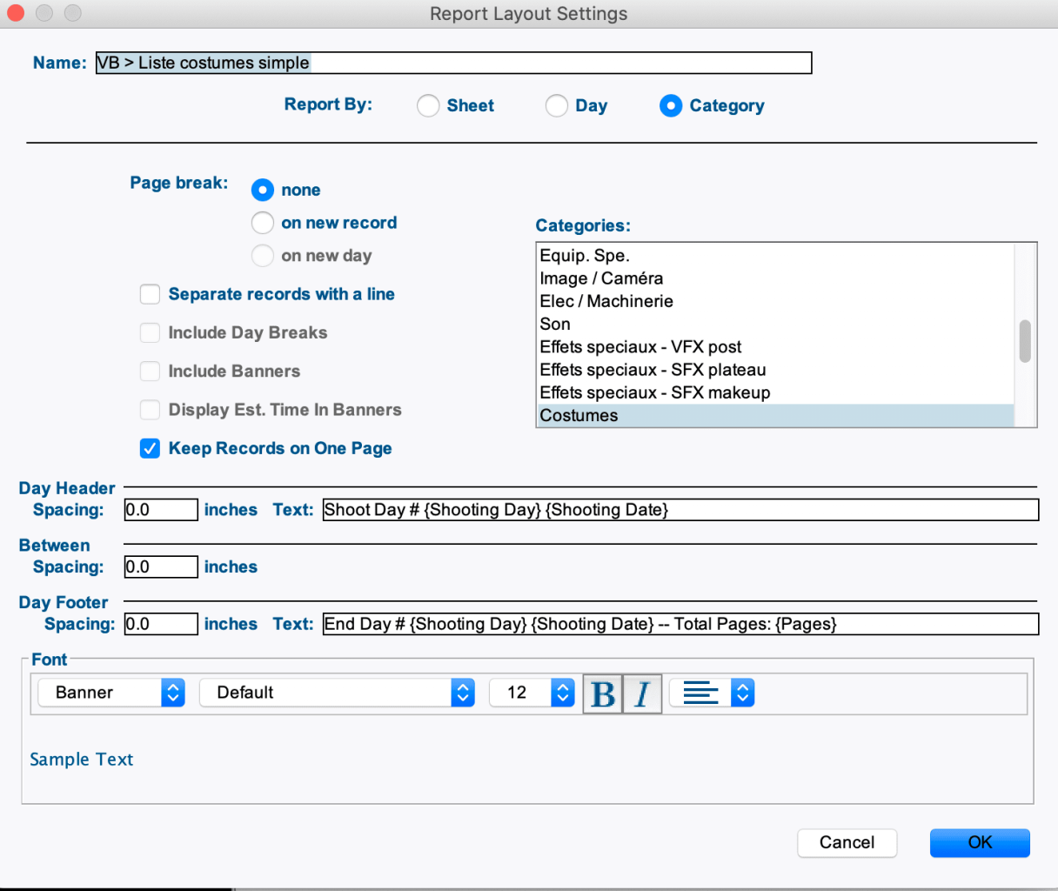Select Costumes in the Categories list
The image size is (1058, 891).
coord(579,416)
